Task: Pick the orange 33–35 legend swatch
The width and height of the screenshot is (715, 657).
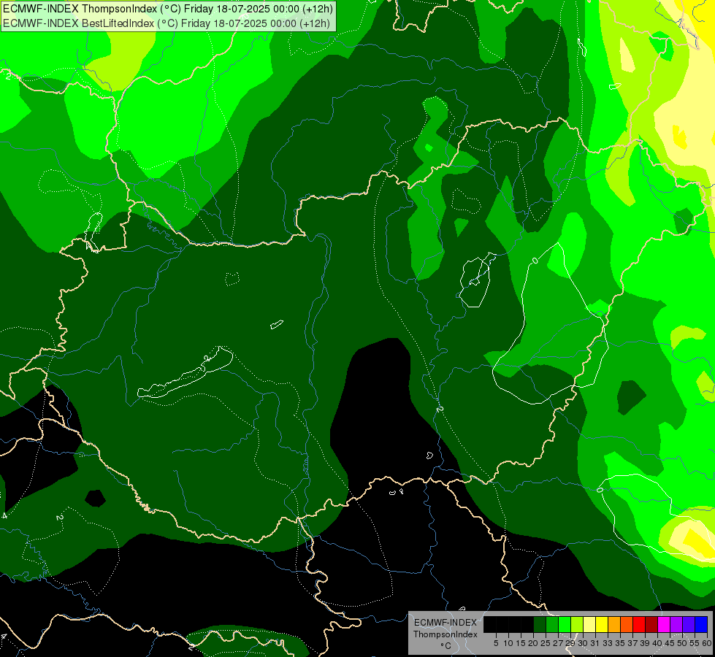Action: click(614, 624)
